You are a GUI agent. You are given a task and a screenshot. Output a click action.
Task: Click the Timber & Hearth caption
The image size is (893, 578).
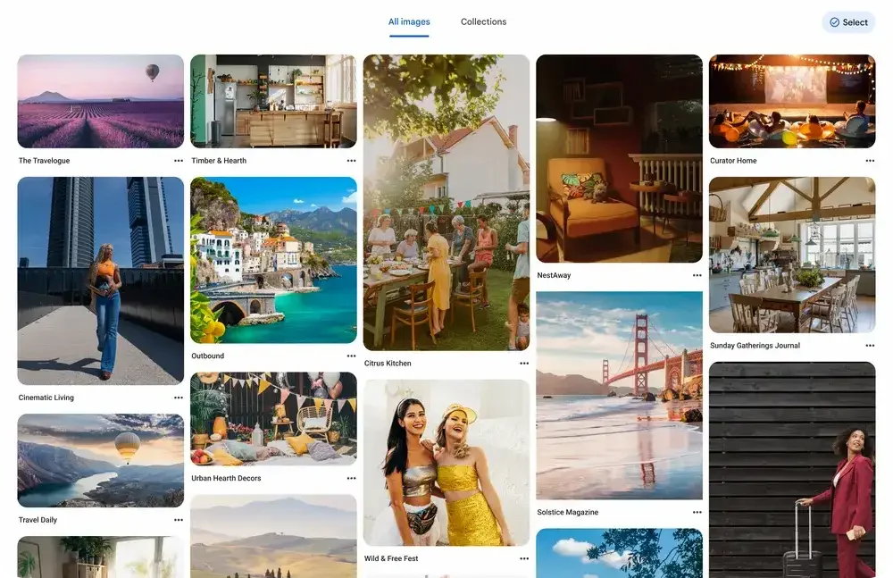pos(219,161)
